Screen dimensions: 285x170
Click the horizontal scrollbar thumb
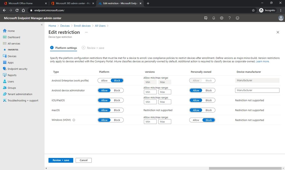(245, 168)
